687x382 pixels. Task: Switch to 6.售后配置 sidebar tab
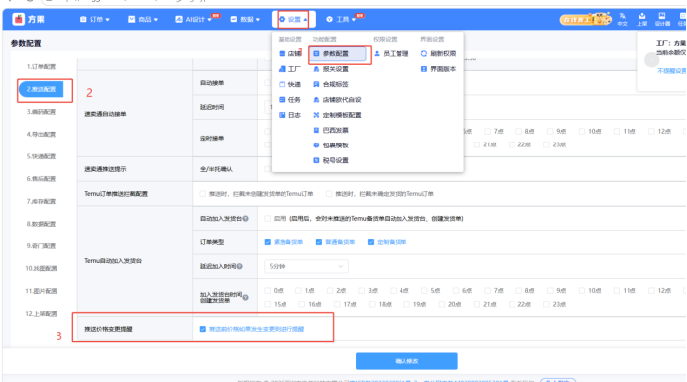pyautogui.click(x=41, y=178)
